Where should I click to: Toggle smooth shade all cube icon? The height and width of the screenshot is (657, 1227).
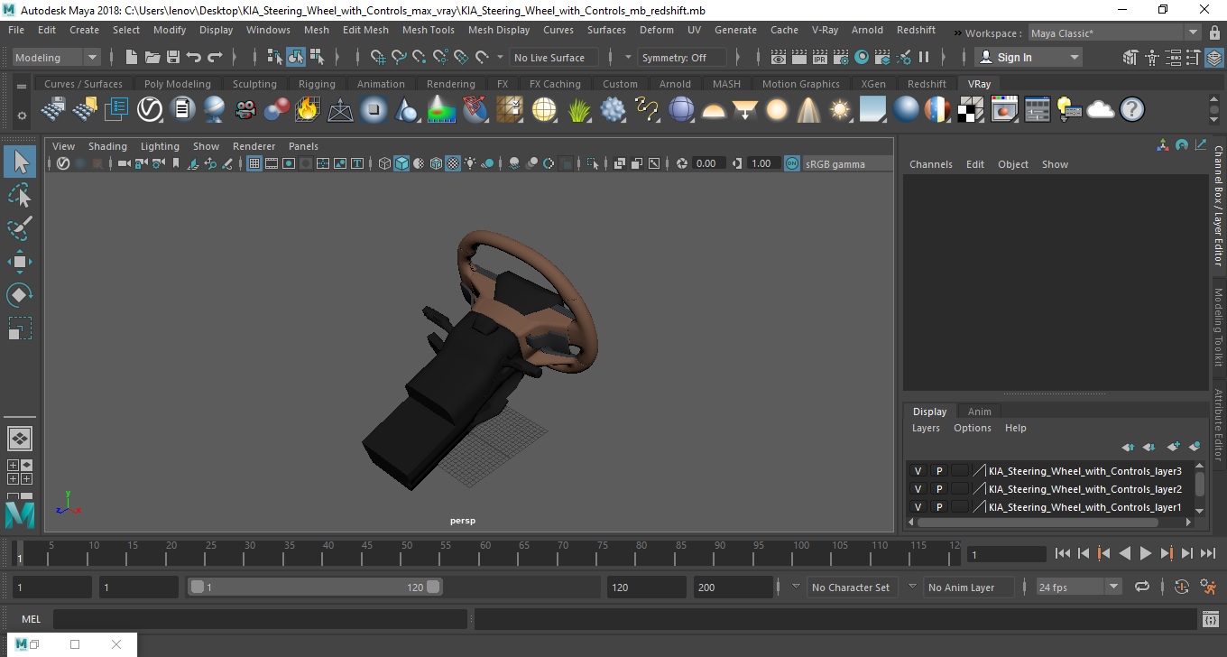(x=401, y=163)
